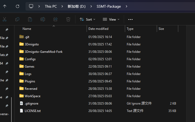Click the Delete trash icon
Viewport: 195px width, 122px height.
coord(68,19)
